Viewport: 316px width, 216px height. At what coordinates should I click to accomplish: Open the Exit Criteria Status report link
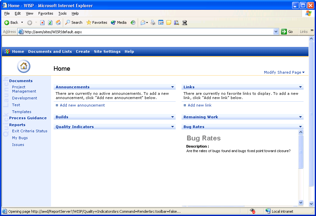coord(29,131)
